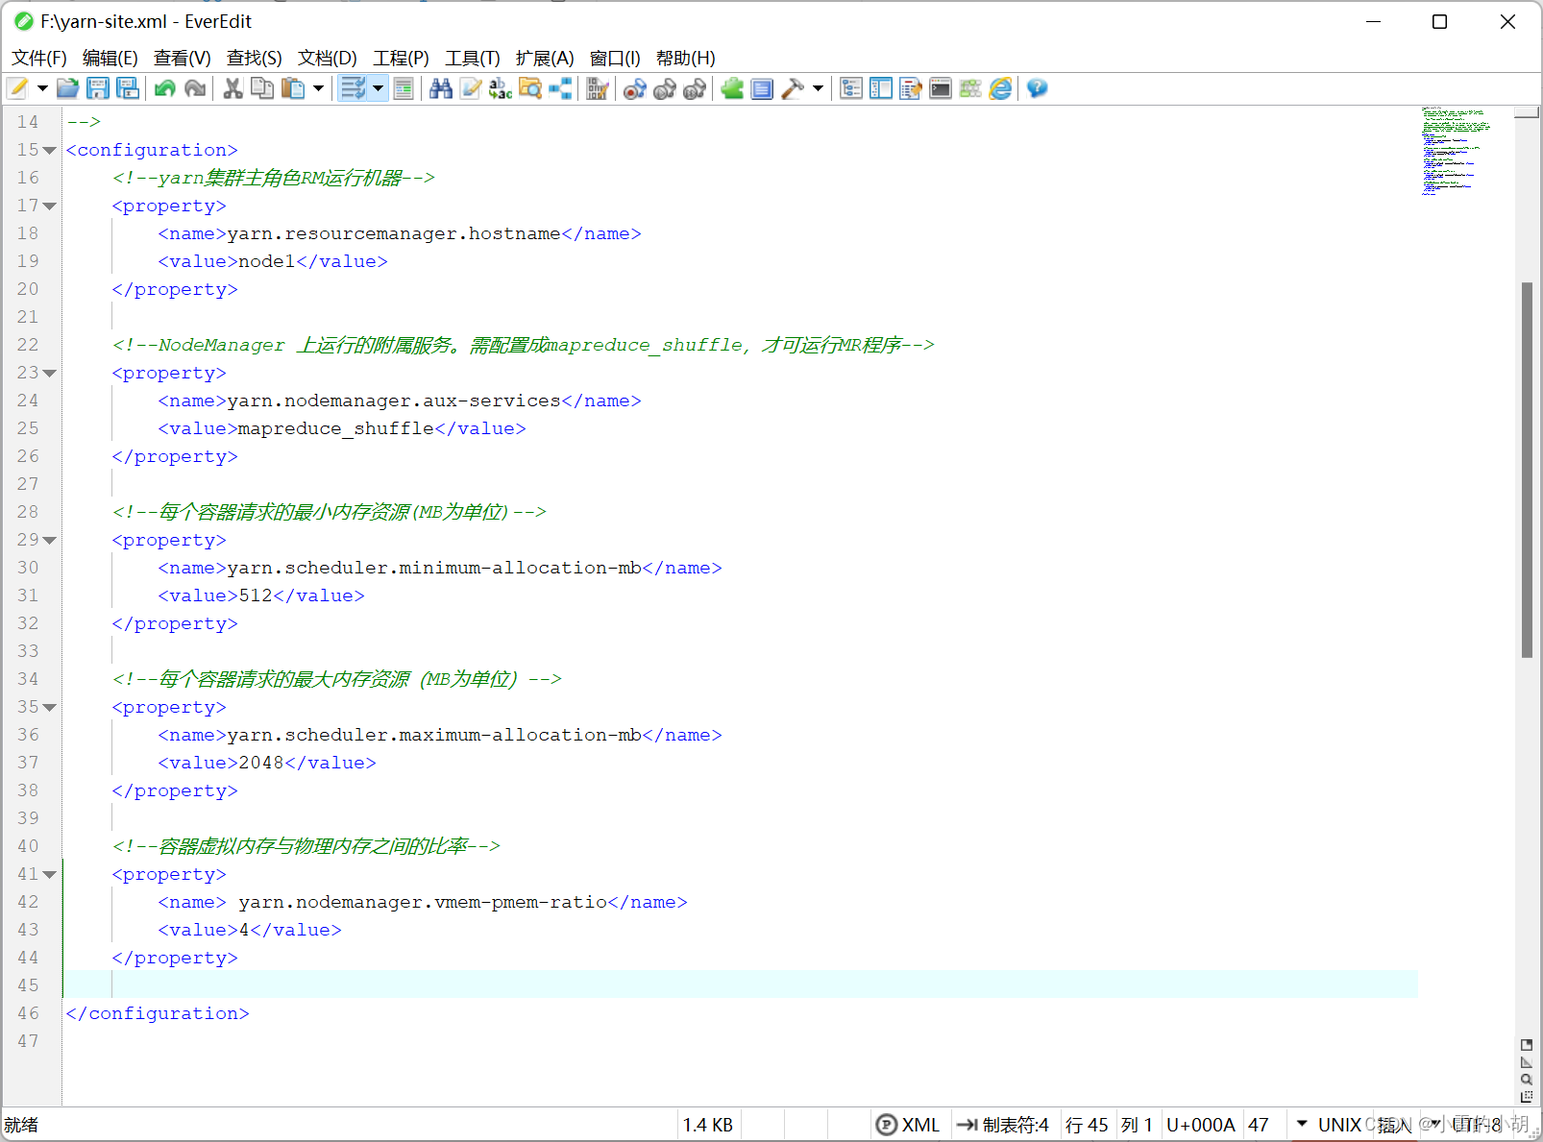
Task: Open the 编辑(E) menu
Action: (x=110, y=58)
